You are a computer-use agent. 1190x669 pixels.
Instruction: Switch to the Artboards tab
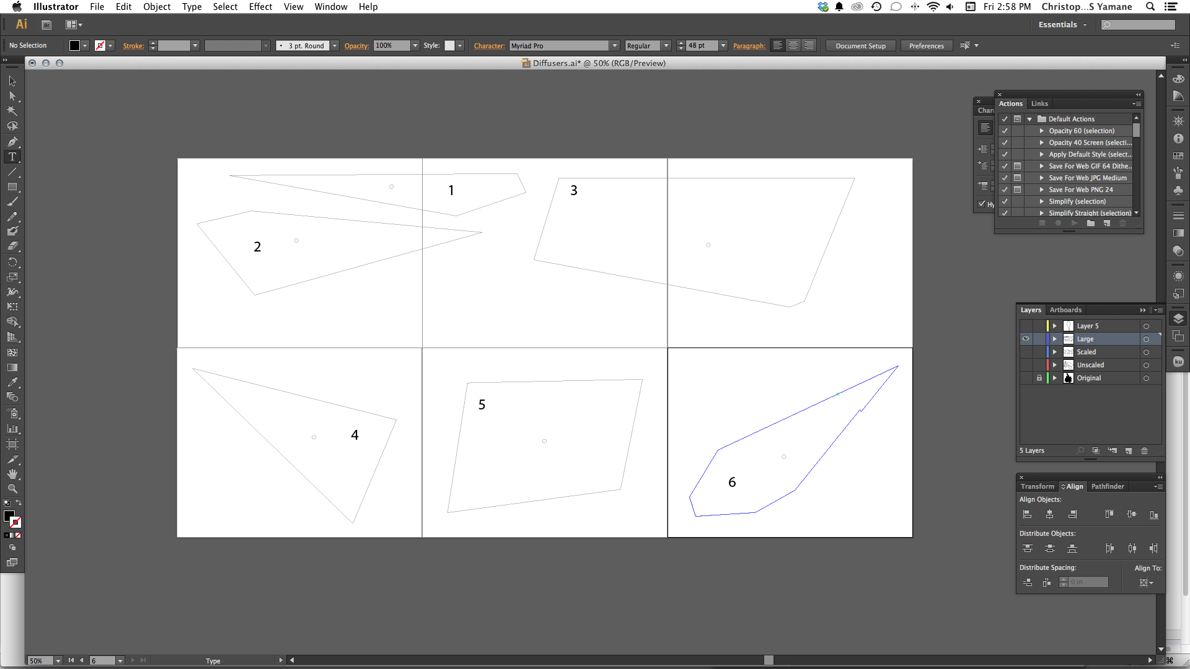pyautogui.click(x=1065, y=310)
